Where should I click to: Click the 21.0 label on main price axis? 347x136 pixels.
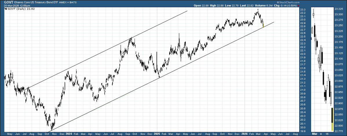[303, 90]
